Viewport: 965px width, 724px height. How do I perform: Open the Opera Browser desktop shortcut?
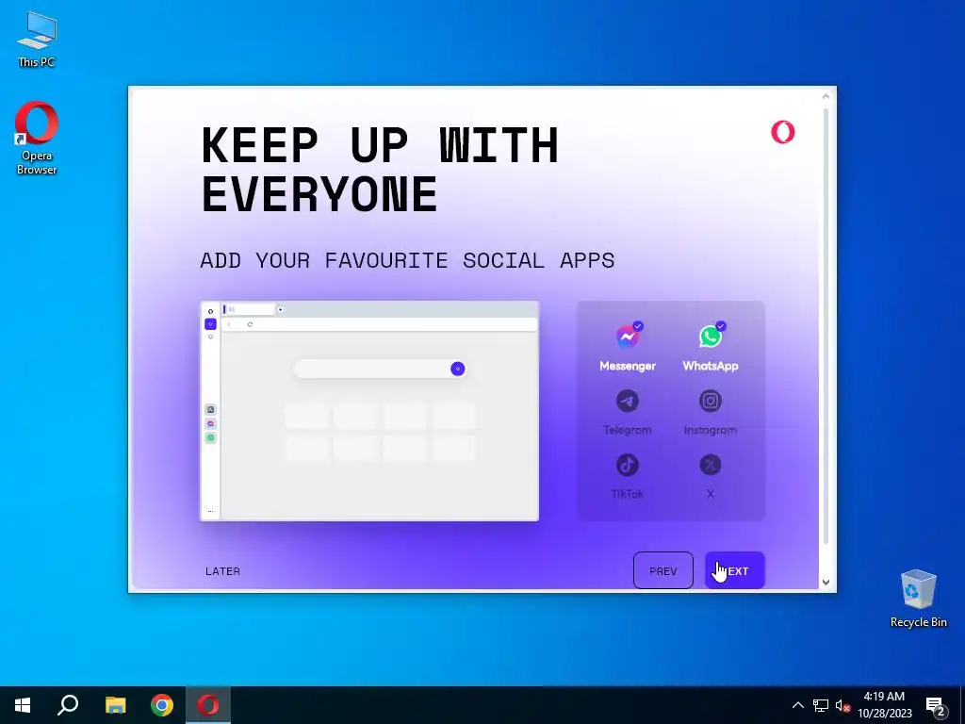37,138
